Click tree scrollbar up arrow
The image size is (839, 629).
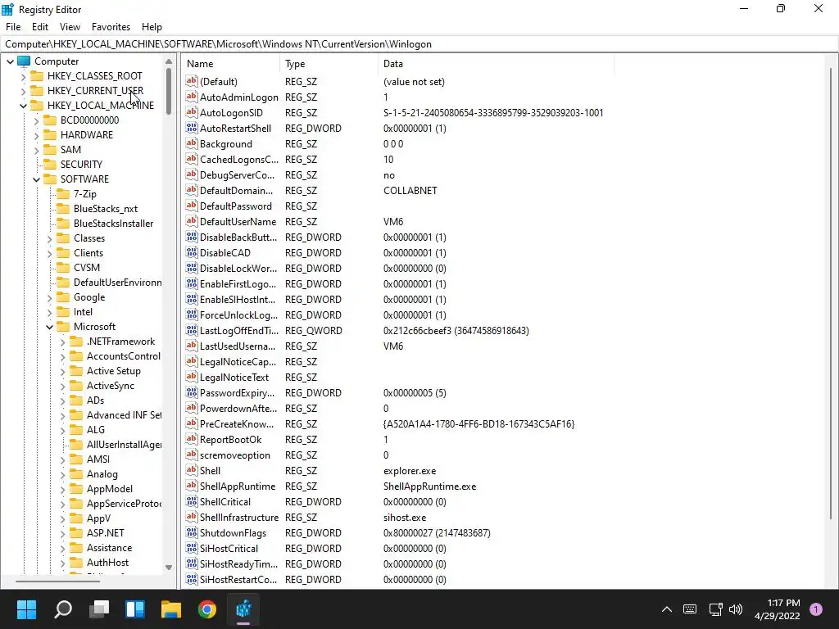169,61
